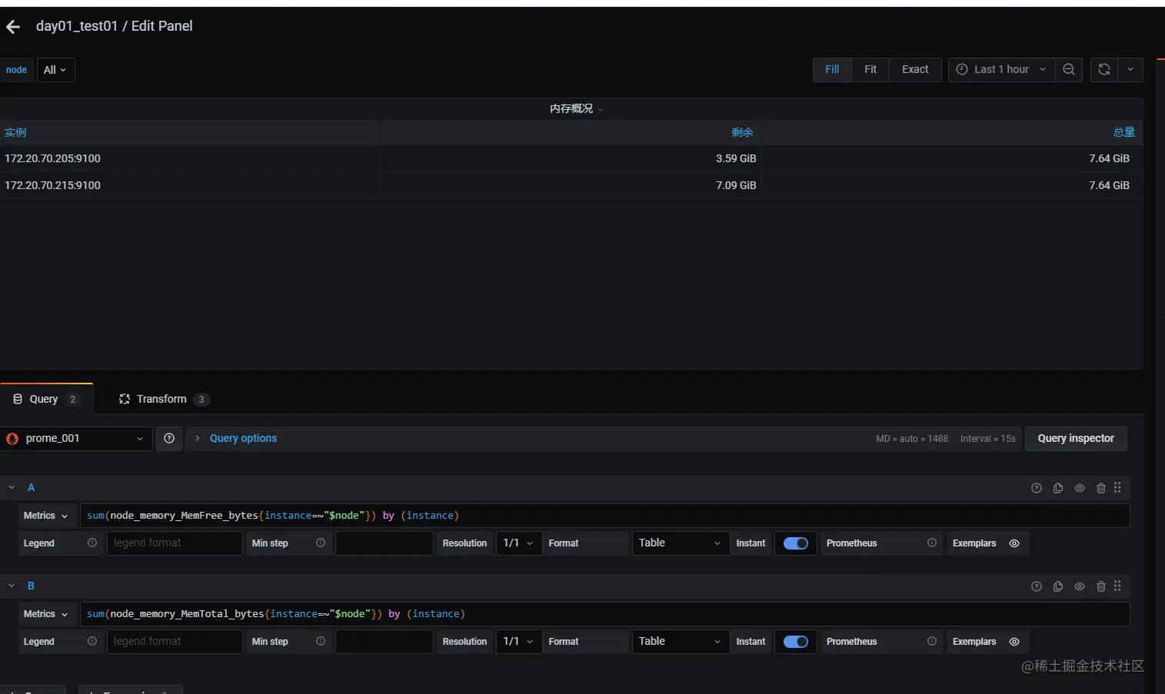Screen dimensions: 1165x694
Task: Open data source help icon
Action: click(x=169, y=438)
